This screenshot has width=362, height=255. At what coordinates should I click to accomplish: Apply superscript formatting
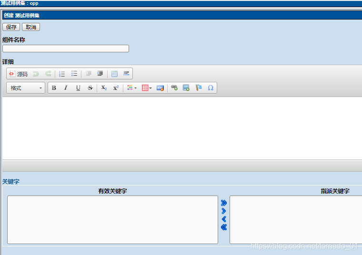(116, 88)
